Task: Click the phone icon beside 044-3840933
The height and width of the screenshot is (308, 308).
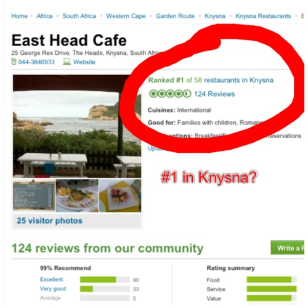Action: (x=14, y=62)
